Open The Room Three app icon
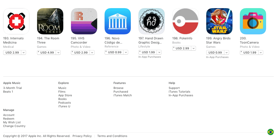279x138 pixels. pyautogui.click(x=50, y=21)
